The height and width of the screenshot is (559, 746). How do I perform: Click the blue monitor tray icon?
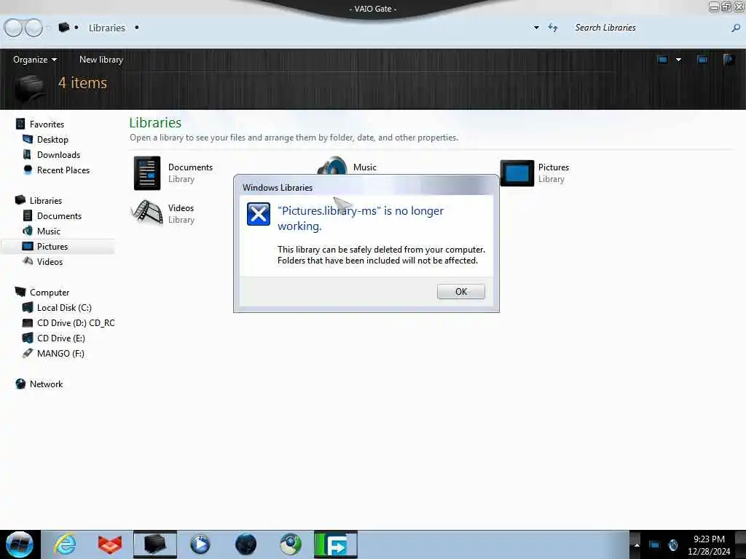point(655,545)
